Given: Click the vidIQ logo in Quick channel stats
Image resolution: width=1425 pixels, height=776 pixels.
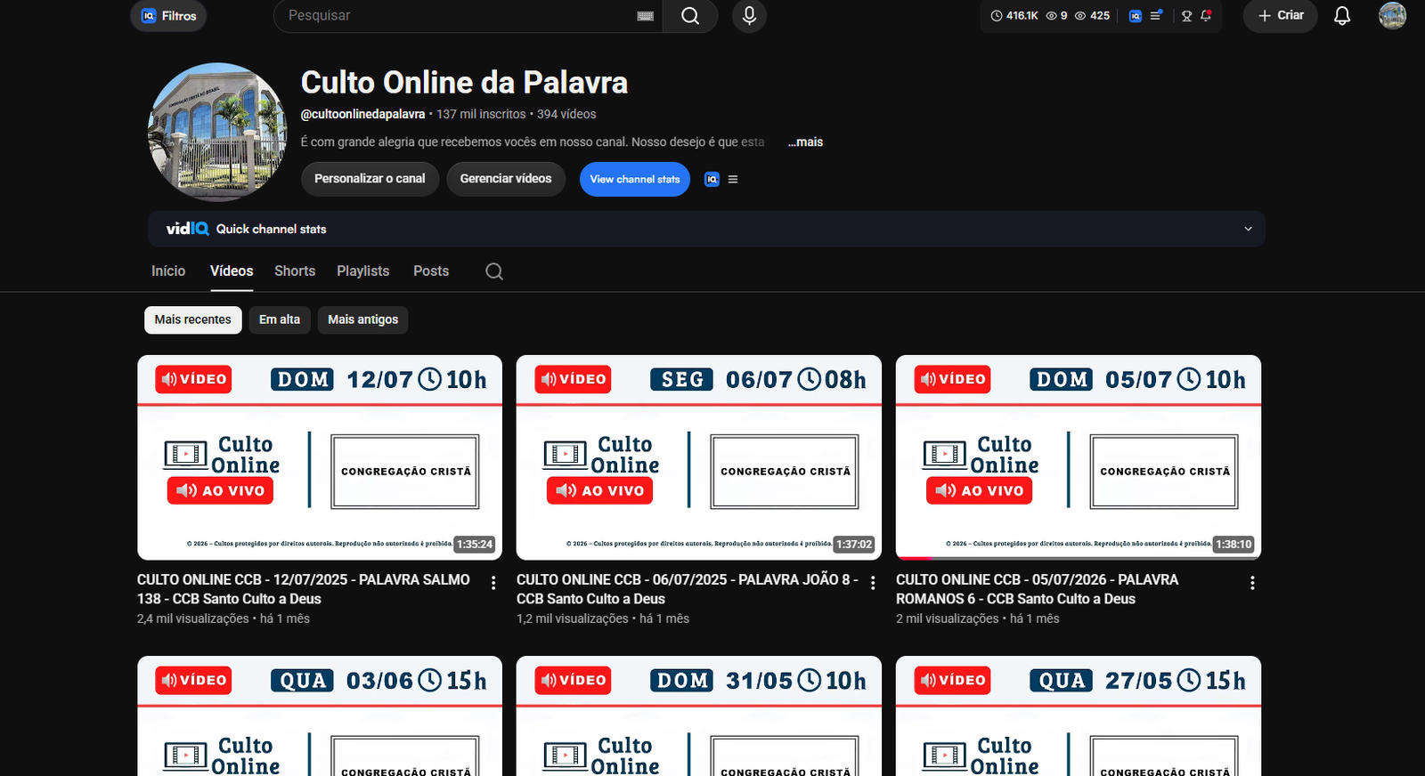Looking at the screenshot, I should pyautogui.click(x=187, y=230).
